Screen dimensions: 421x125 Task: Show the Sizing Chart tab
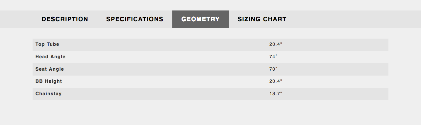(x=262, y=19)
